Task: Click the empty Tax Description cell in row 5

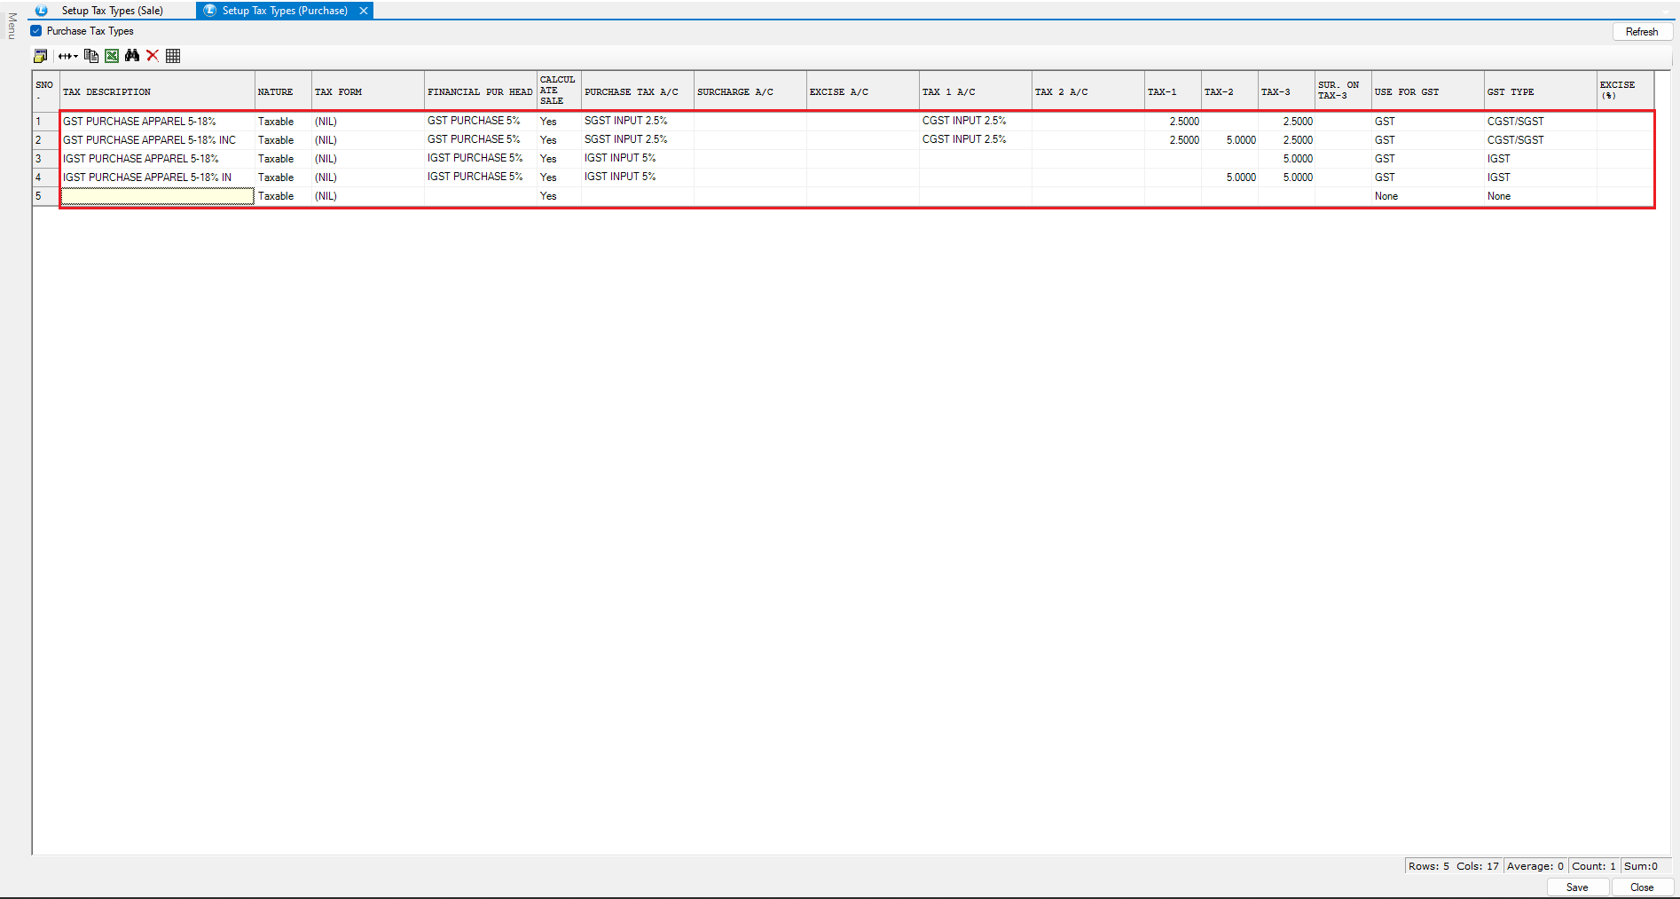Action: tap(157, 196)
